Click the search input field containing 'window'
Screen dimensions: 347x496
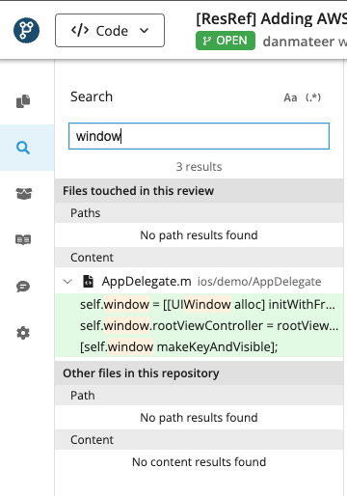199,136
